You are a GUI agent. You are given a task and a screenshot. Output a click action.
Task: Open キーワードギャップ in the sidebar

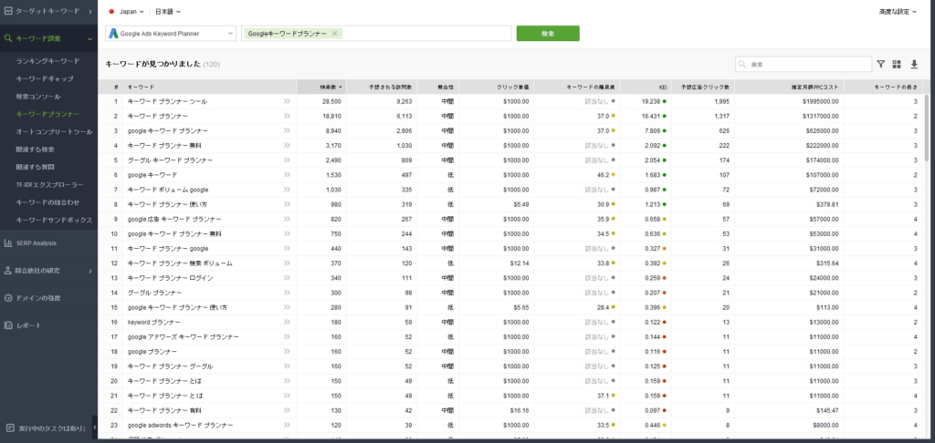(45, 78)
